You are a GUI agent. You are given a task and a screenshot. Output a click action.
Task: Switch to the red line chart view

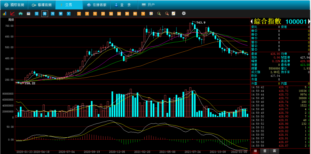12,14
